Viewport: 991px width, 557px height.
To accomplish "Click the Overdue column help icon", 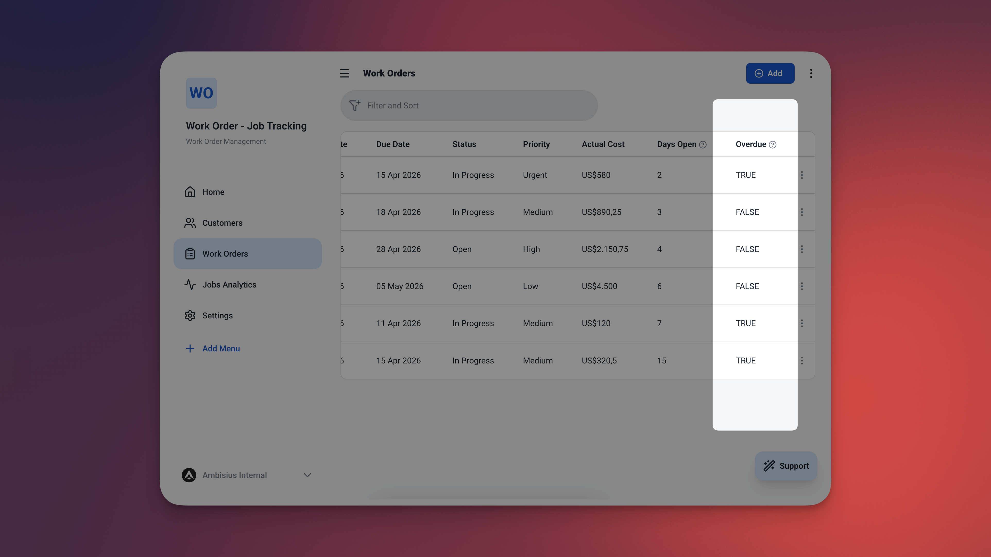I will (x=773, y=145).
